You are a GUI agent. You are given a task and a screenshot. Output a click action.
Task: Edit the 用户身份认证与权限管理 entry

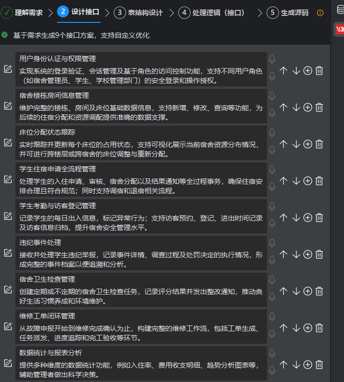(x=8, y=69)
